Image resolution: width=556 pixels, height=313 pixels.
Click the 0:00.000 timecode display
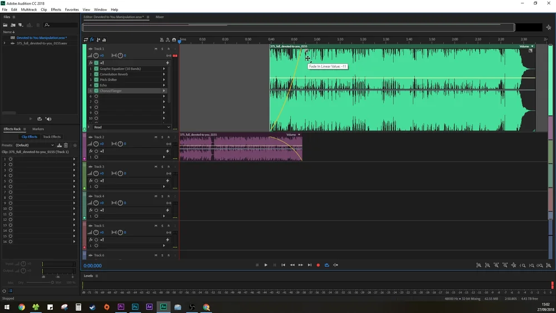coord(92,266)
